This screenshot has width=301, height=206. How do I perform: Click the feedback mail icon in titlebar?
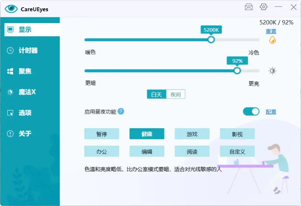point(248,7)
